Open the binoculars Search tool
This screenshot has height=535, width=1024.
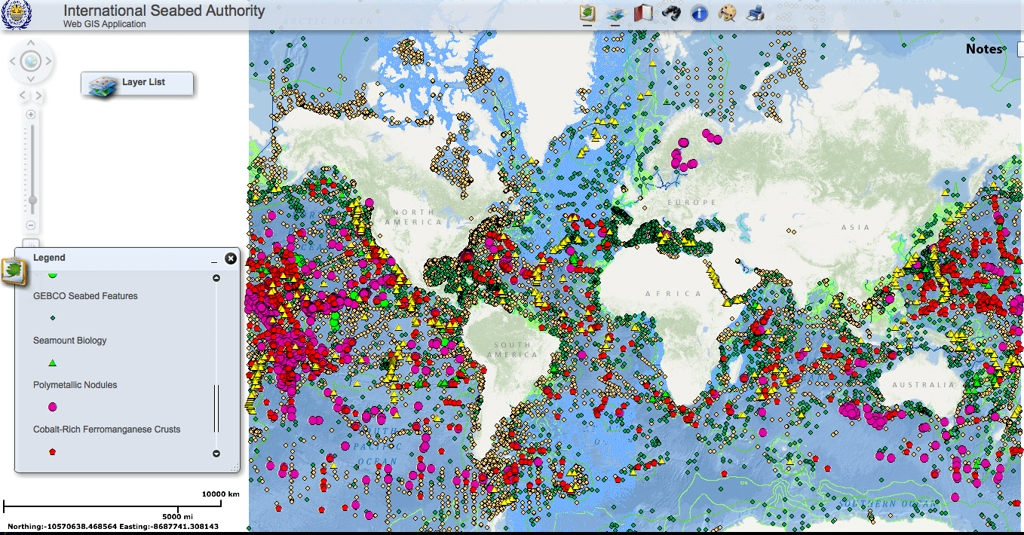(x=671, y=13)
